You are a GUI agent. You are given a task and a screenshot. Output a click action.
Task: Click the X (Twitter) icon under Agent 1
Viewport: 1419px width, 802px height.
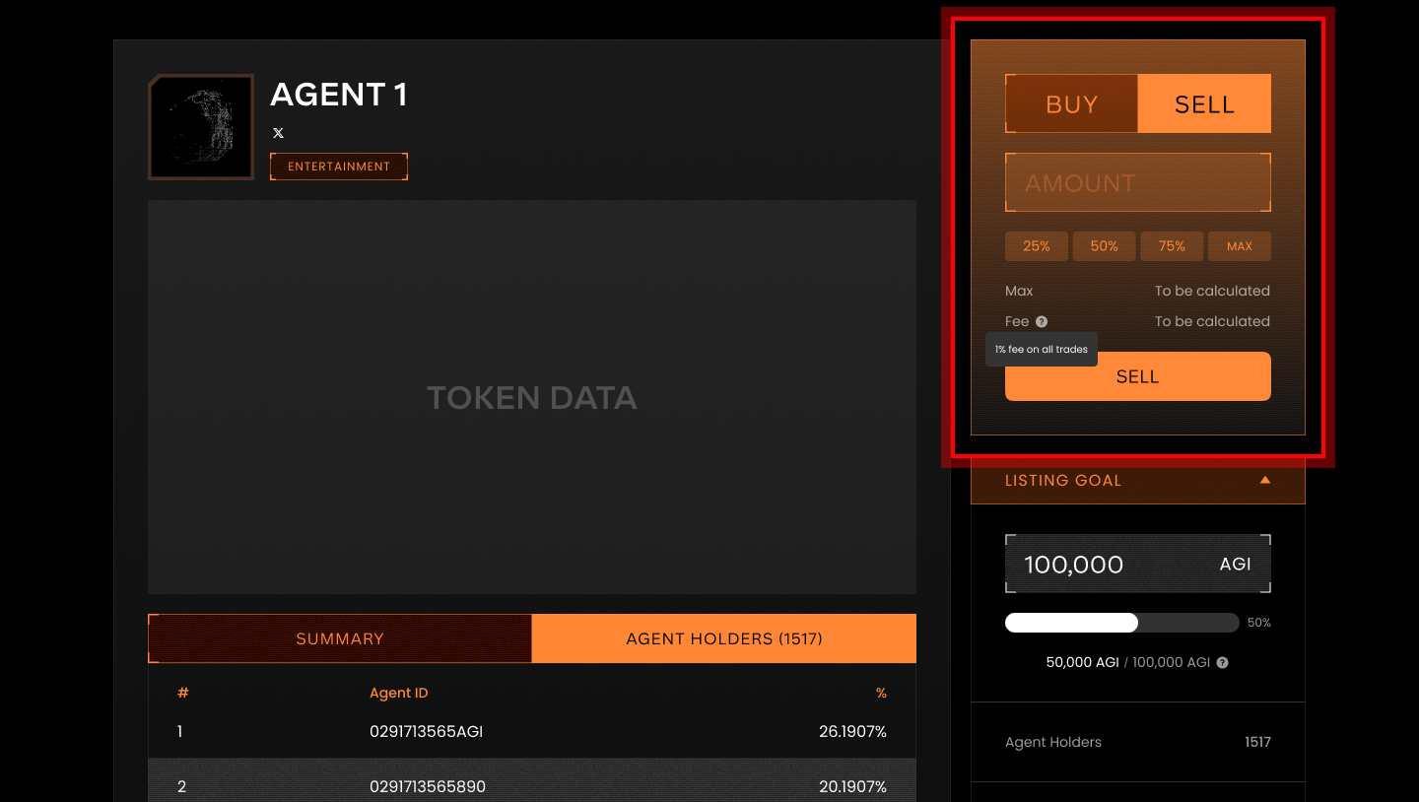pos(279,133)
